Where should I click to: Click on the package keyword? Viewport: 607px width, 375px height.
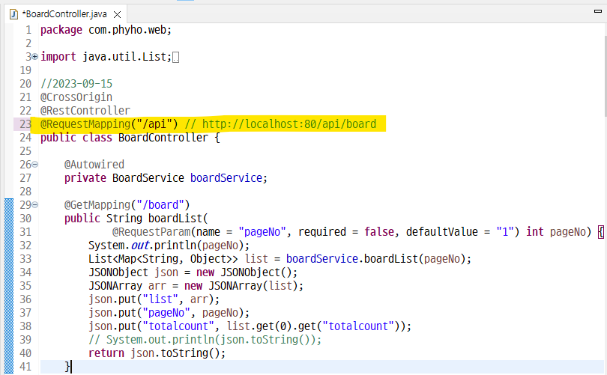[61, 30]
